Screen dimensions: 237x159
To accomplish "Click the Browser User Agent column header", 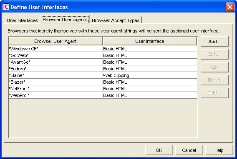I will 55,41.
